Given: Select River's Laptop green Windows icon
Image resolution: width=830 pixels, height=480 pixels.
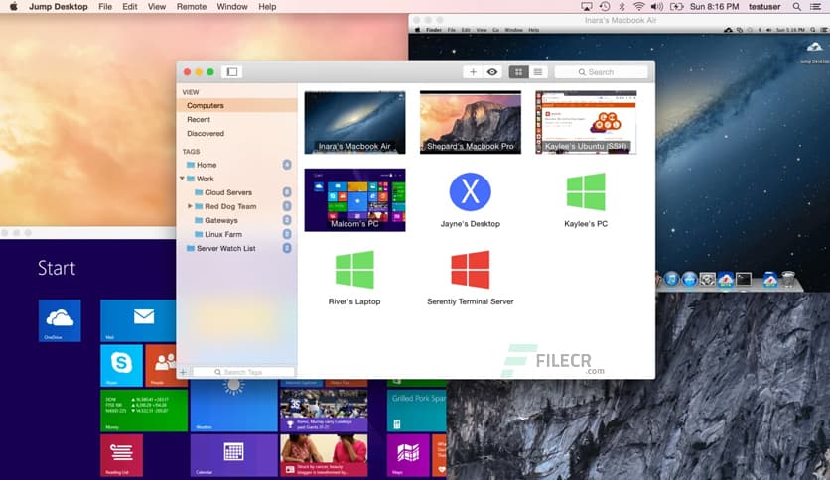Looking at the screenshot, I should (x=354, y=269).
